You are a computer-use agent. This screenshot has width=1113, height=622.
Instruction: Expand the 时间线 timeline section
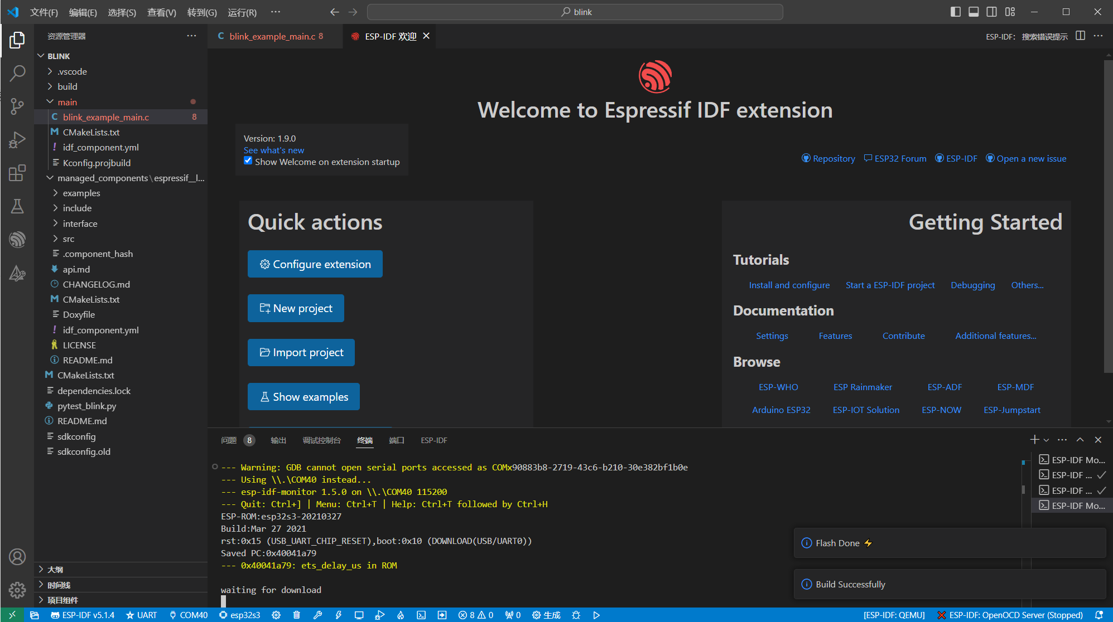121,585
